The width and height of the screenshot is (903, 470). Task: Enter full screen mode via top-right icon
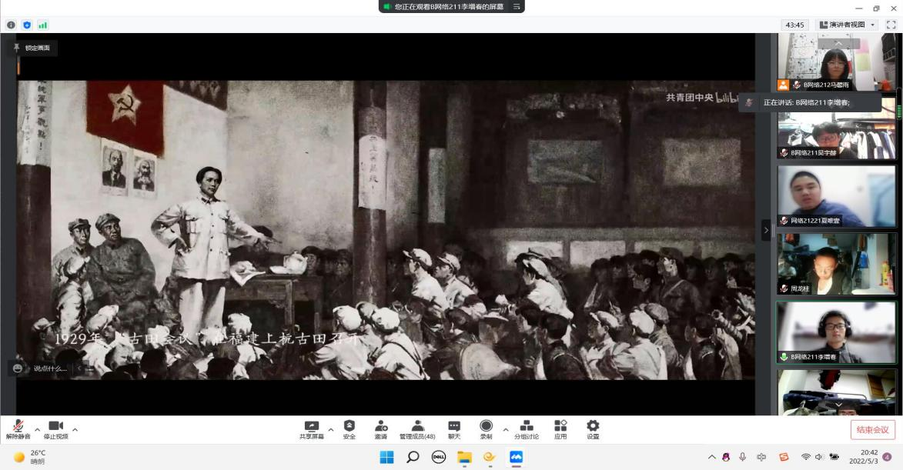[x=891, y=25]
